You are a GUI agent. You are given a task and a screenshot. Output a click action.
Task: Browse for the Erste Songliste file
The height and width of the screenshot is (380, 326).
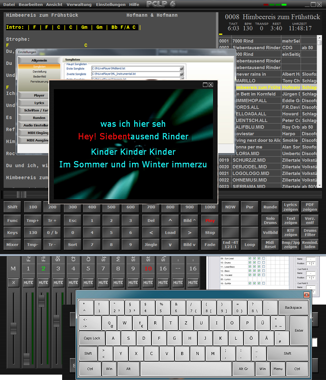click(x=181, y=68)
